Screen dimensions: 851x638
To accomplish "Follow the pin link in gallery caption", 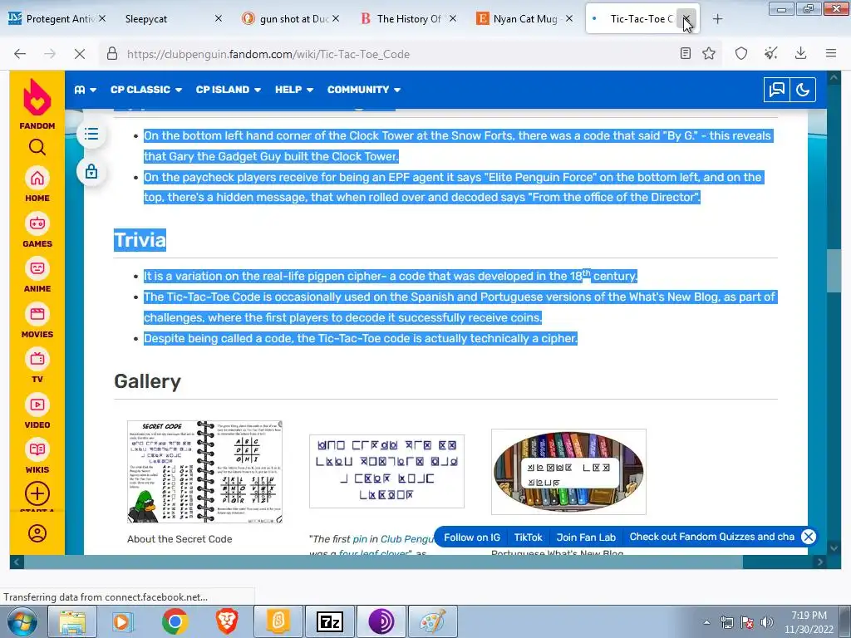I will [360, 538].
